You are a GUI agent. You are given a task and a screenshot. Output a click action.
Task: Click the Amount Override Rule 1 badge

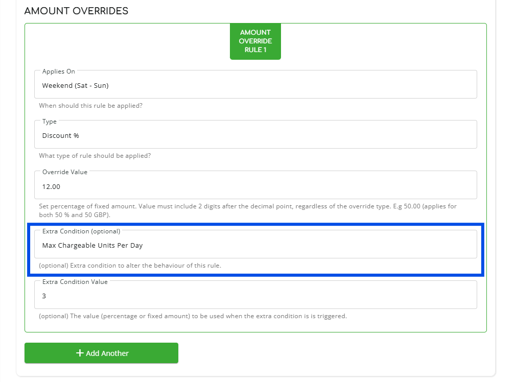pos(255,41)
